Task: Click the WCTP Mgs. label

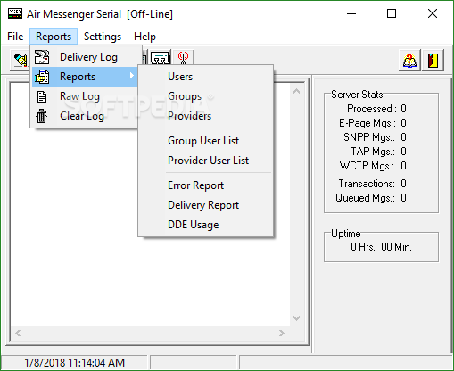Action: coord(367,166)
